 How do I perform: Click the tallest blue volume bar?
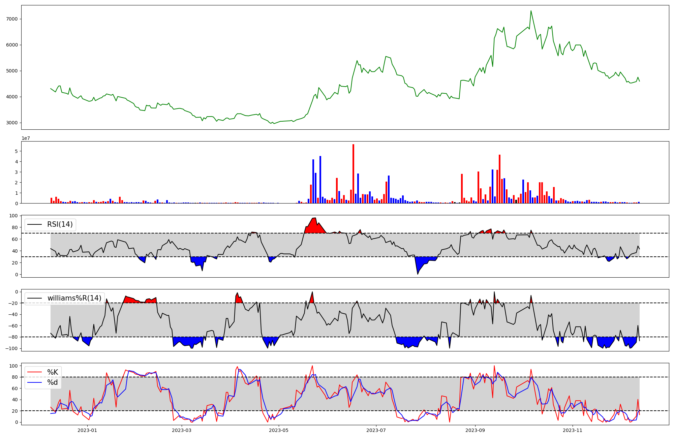click(320, 180)
